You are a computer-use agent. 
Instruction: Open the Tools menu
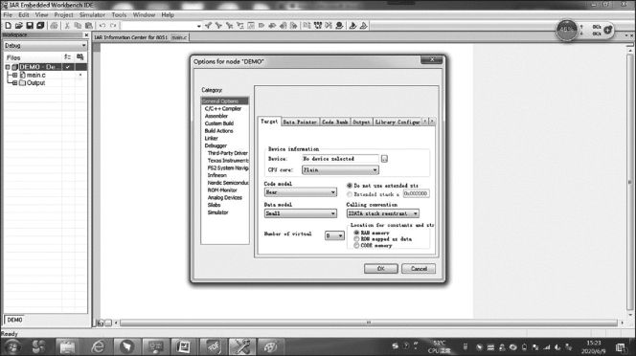119,14
